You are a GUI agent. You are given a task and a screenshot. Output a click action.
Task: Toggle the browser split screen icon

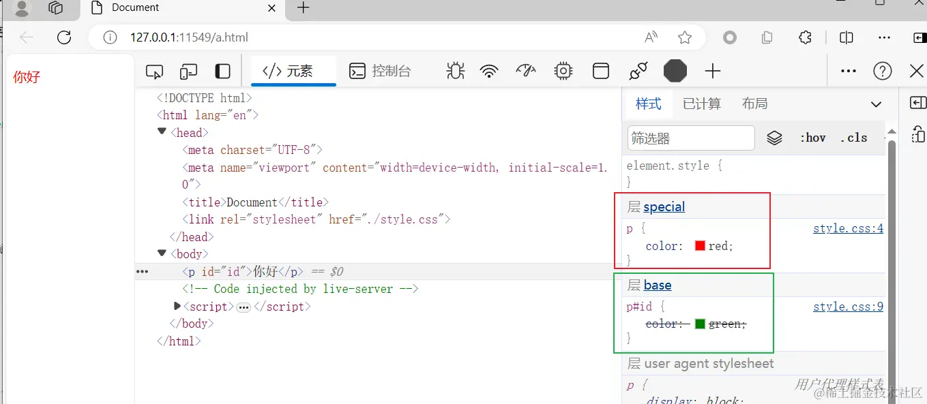pyautogui.click(x=847, y=37)
